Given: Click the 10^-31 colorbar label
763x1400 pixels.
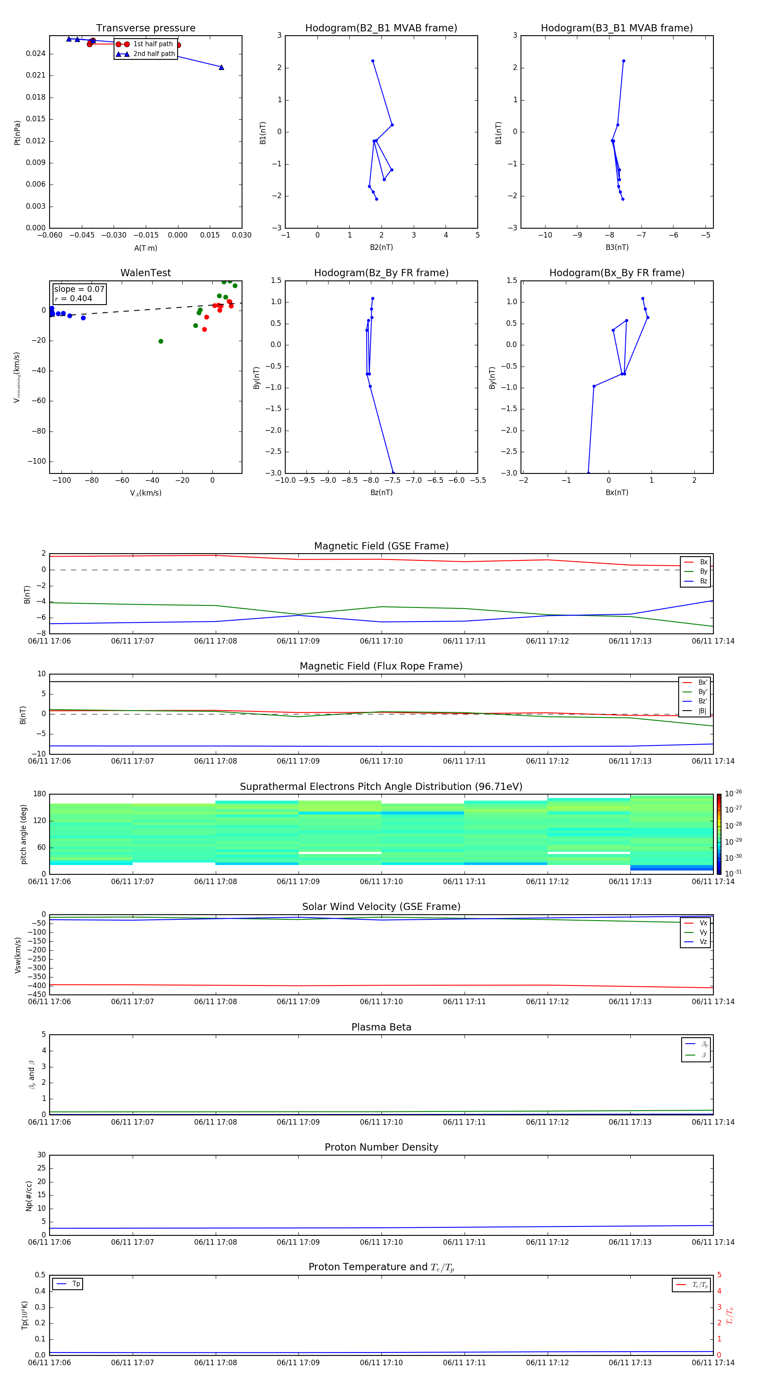Looking at the screenshot, I should (x=733, y=874).
